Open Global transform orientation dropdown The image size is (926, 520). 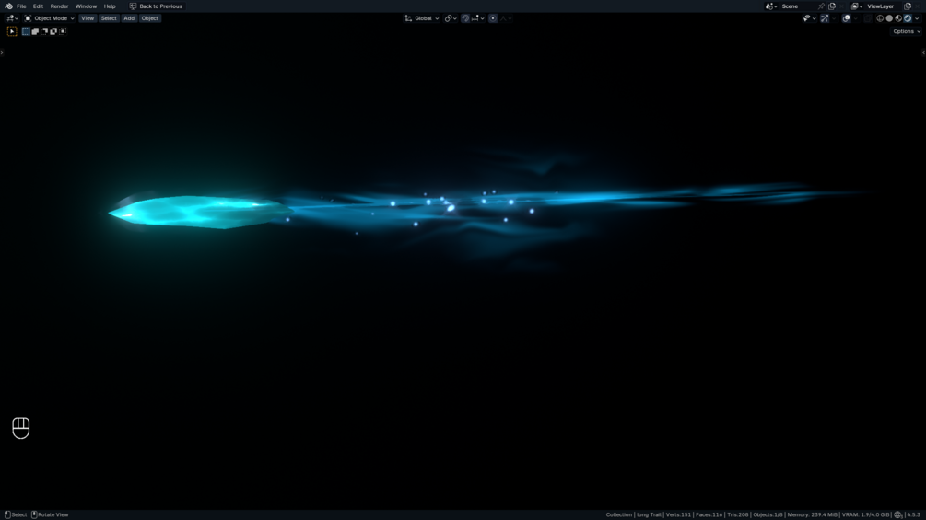pyautogui.click(x=422, y=18)
